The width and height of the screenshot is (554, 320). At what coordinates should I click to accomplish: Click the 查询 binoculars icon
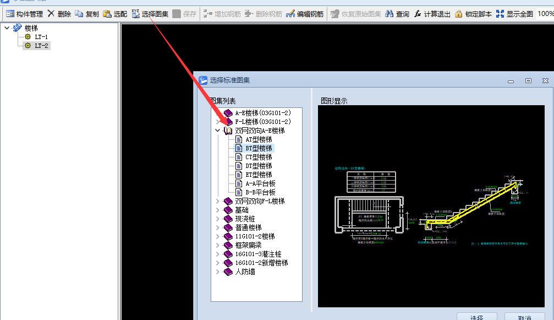pyautogui.click(x=390, y=14)
